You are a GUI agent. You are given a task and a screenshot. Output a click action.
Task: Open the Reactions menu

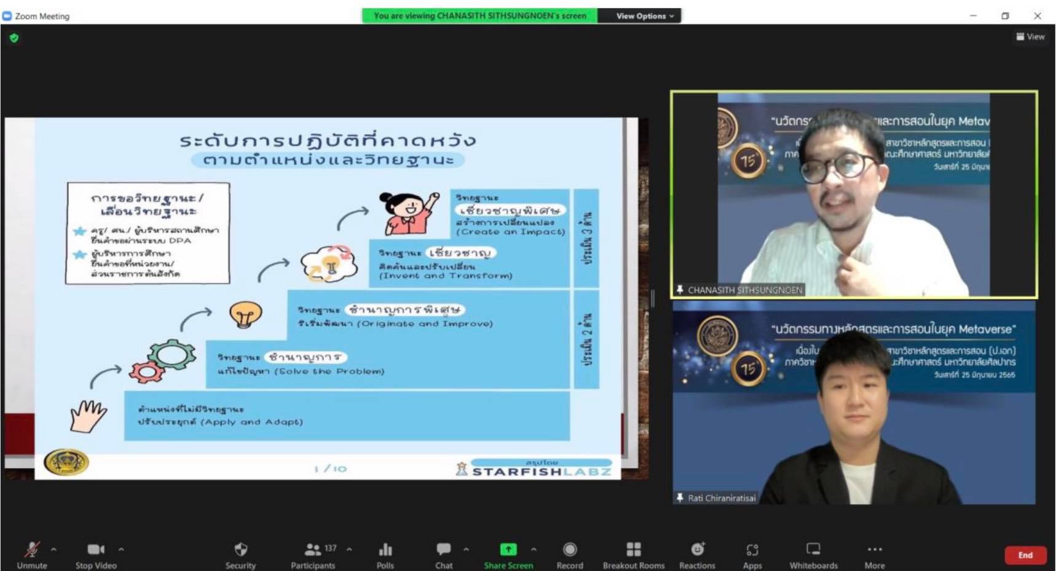(697, 554)
